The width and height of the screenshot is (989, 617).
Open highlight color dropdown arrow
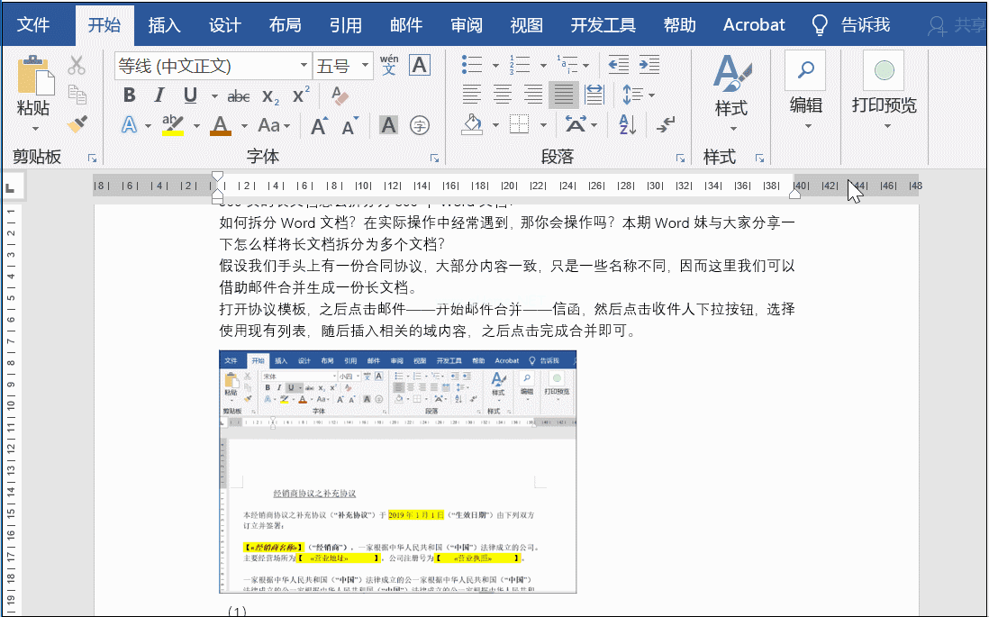coord(196,126)
